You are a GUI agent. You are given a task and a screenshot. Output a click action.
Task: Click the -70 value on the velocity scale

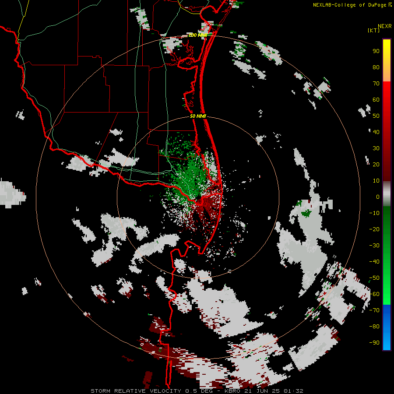pos(374,310)
